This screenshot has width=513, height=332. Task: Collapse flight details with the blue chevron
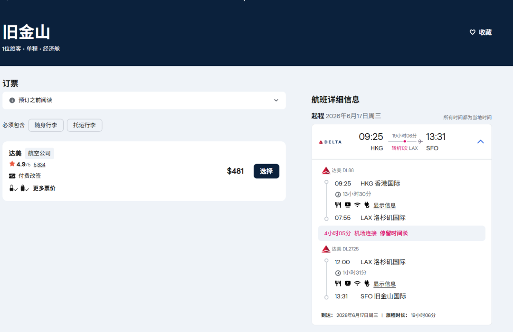(x=480, y=141)
